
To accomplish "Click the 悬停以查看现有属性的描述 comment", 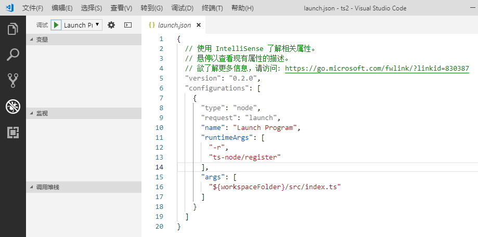I will click(x=237, y=59).
